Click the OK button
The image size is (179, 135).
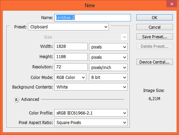pyautogui.click(x=154, y=17)
